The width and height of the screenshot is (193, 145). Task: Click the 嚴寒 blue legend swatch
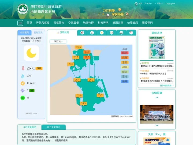[x=125, y=81]
